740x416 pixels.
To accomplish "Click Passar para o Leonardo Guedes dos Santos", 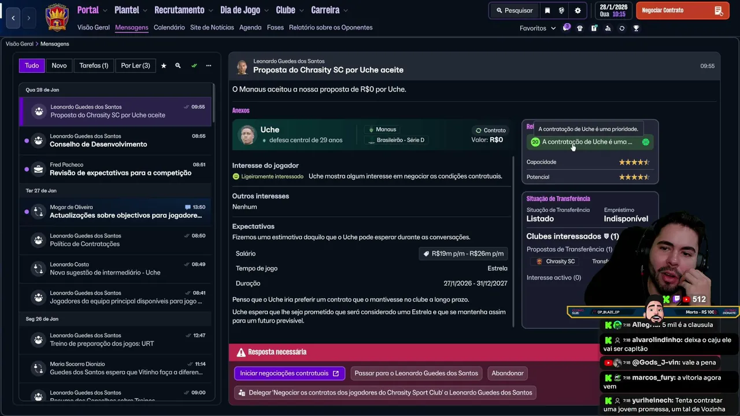I will 416,373.
